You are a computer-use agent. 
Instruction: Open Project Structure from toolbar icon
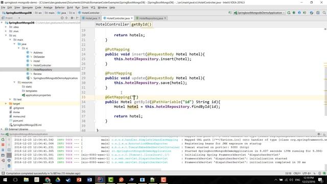click(x=318, y=13)
